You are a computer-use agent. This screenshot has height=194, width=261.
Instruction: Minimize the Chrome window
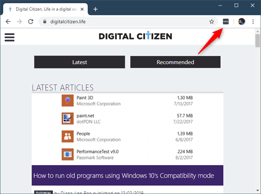(x=220, y=6)
